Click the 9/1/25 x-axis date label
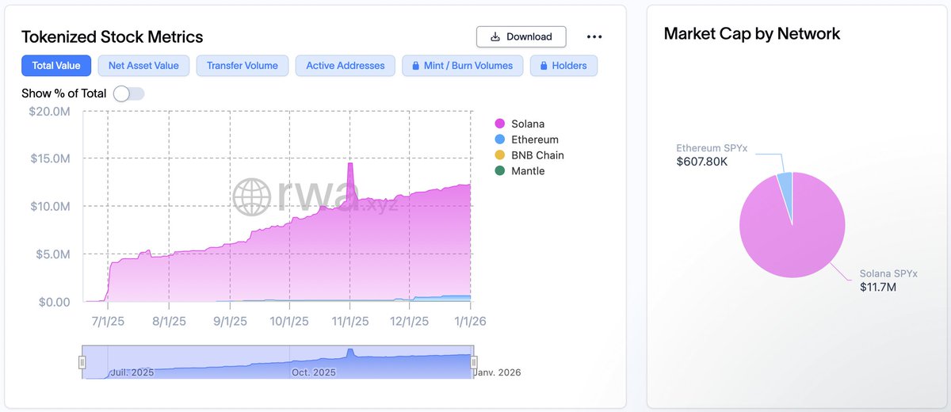Viewport: 951px width, 412px height. coord(230,322)
